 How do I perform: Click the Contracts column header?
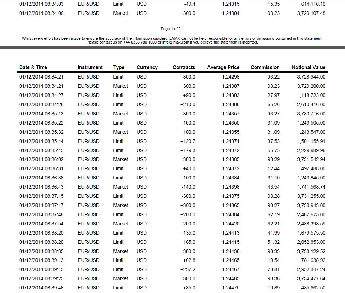(x=184, y=68)
